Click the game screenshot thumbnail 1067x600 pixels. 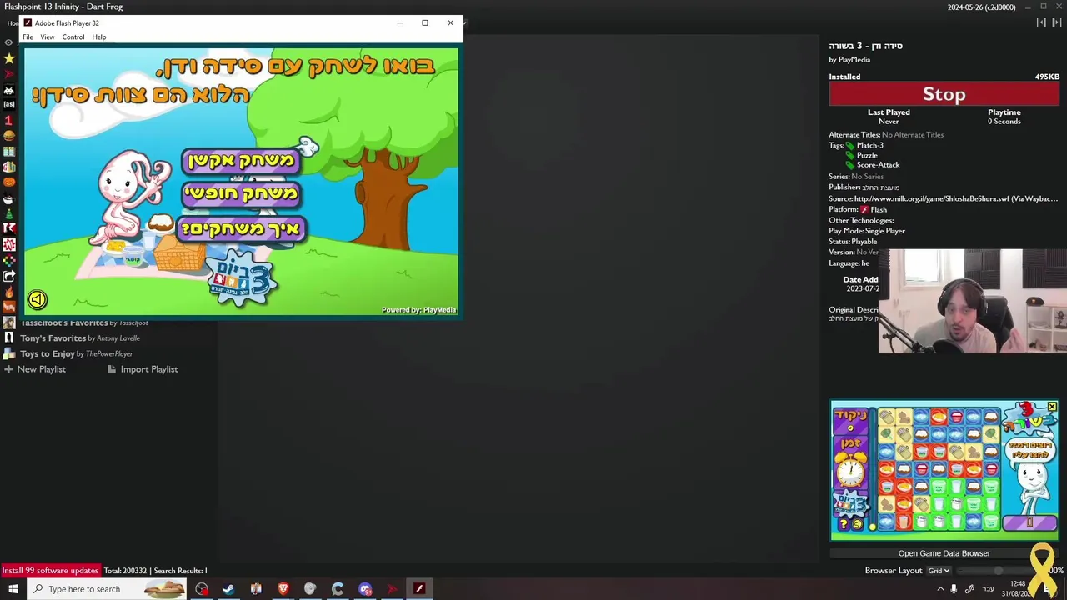pos(944,470)
